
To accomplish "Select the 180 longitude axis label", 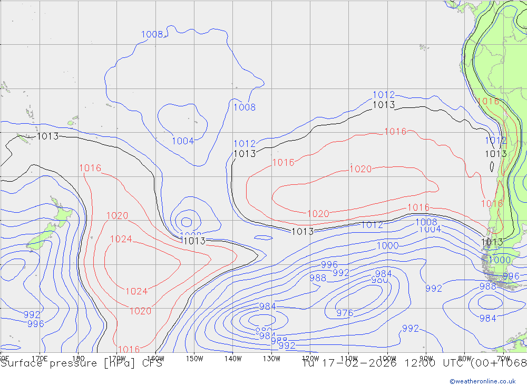I will (79, 359).
